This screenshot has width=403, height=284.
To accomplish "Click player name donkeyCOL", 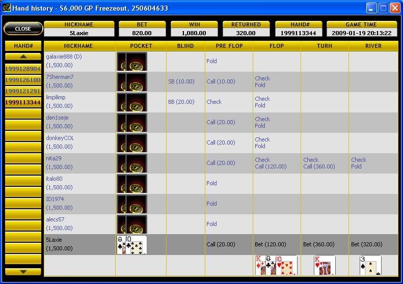I will point(60,138).
